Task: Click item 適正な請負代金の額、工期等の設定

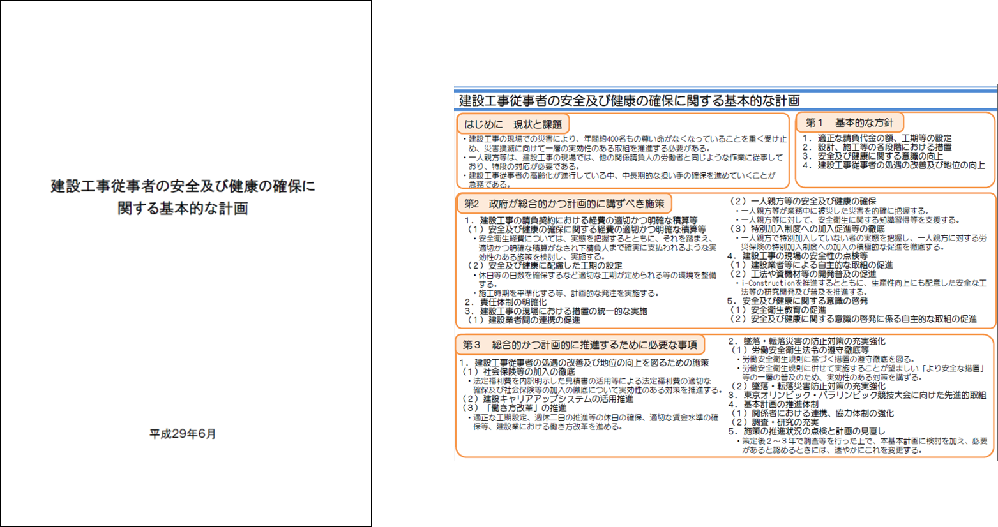Action: point(884,138)
